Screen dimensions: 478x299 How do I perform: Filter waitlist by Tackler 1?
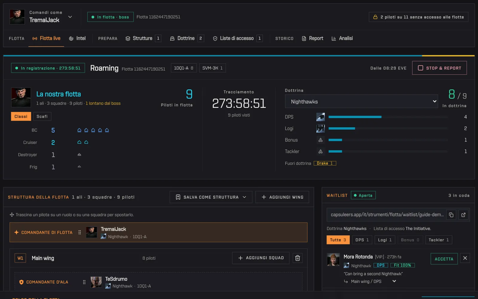(439, 240)
